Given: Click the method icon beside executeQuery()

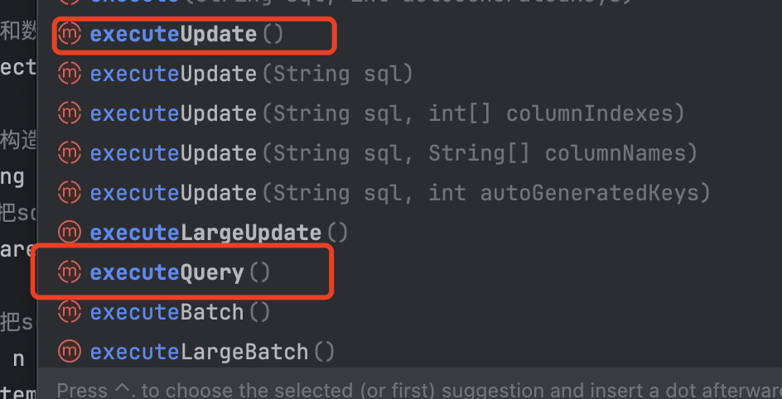Looking at the screenshot, I should [70, 272].
